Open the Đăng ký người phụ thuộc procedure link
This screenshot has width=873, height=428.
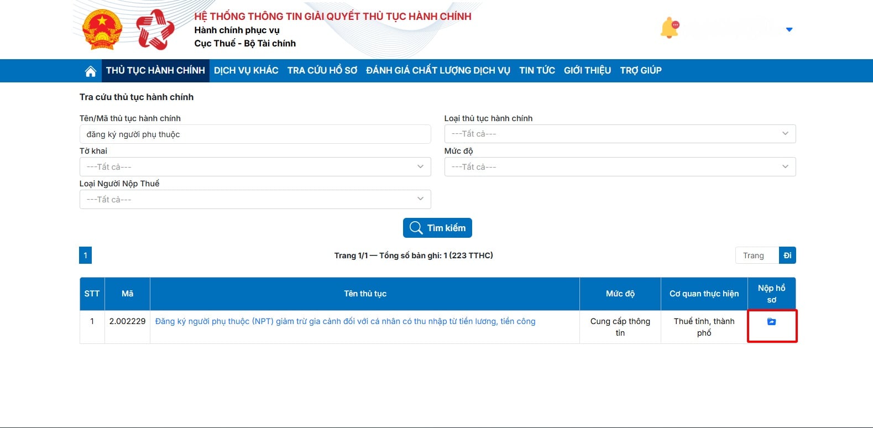click(x=345, y=321)
